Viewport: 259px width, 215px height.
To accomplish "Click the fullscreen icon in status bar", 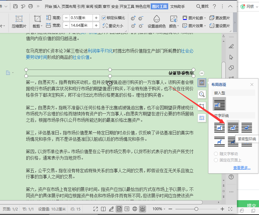I will 96,209.
